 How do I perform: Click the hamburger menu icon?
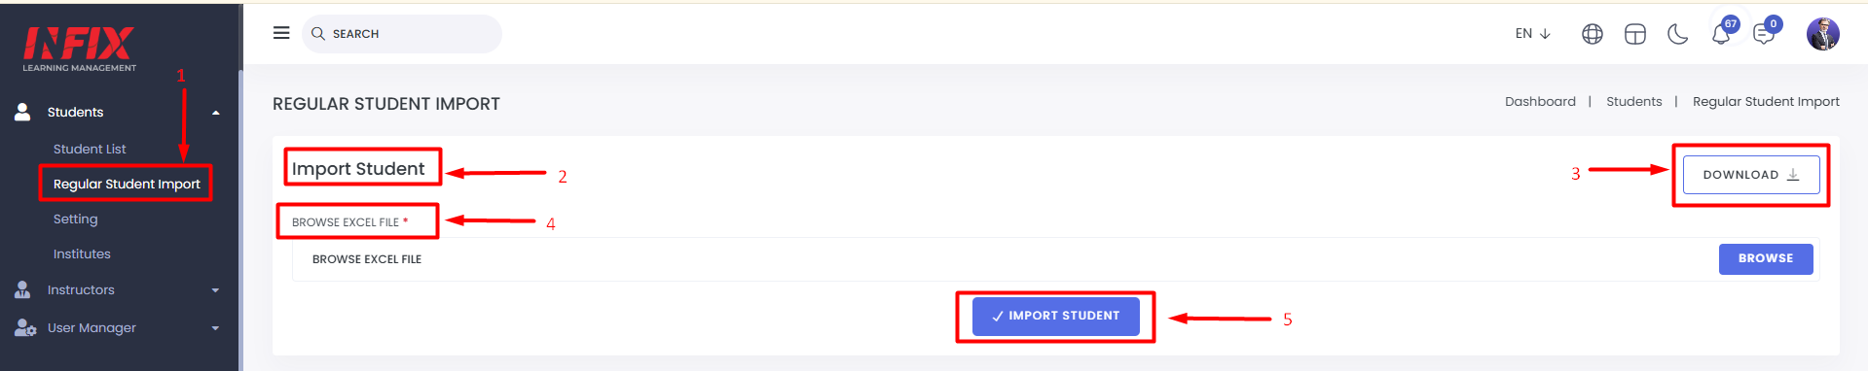(x=281, y=33)
